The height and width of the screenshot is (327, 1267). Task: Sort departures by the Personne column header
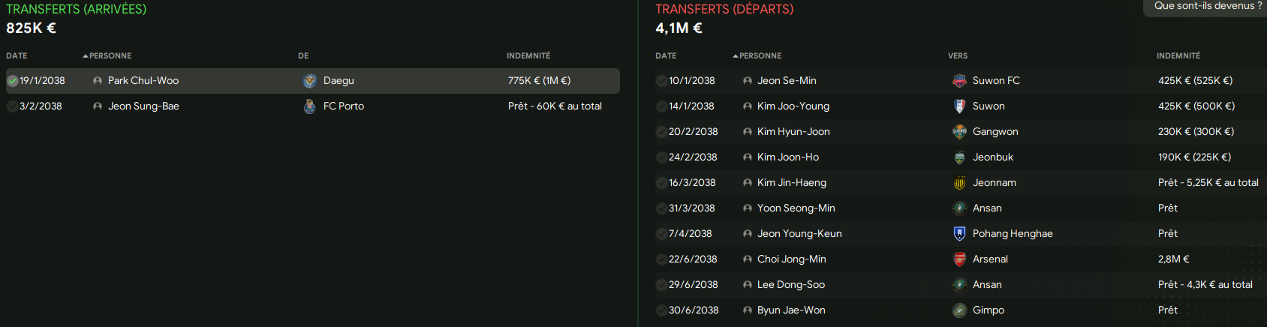757,56
